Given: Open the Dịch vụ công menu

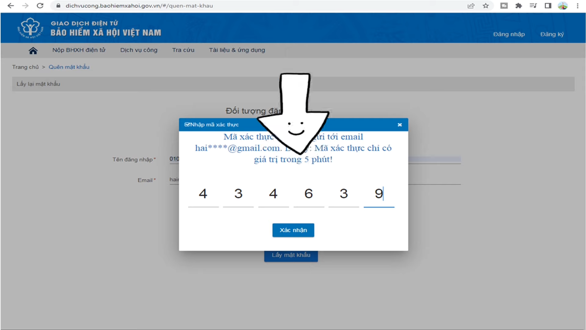Looking at the screenshot, I should tap(139, 50).
